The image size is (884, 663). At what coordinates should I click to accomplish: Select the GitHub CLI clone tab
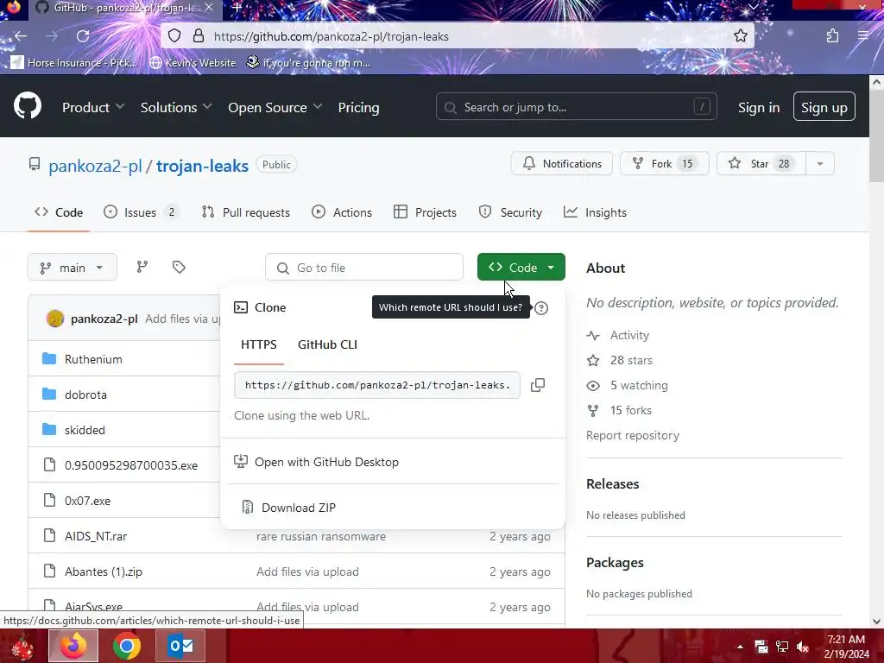pos(327,344)
